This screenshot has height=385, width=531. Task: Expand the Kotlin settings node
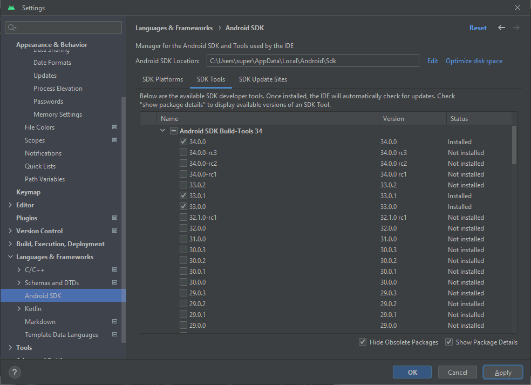tap(19, 309)
